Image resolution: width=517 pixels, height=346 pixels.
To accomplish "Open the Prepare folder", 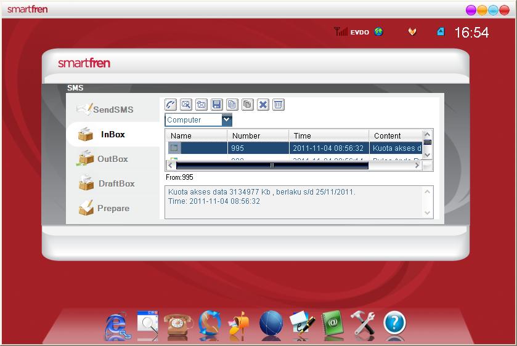I will tap(104, 208).
